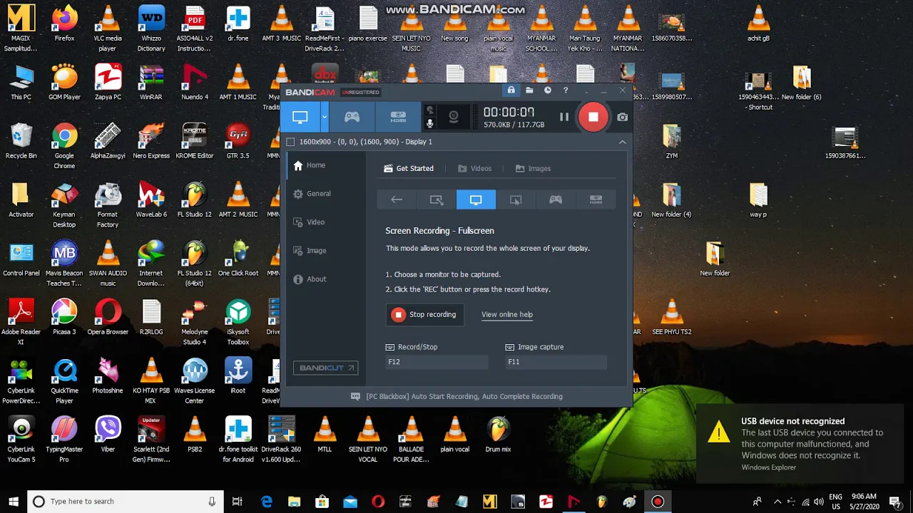Screen dimensions: 913x513
Task: Open the About section
Action: 327,279
